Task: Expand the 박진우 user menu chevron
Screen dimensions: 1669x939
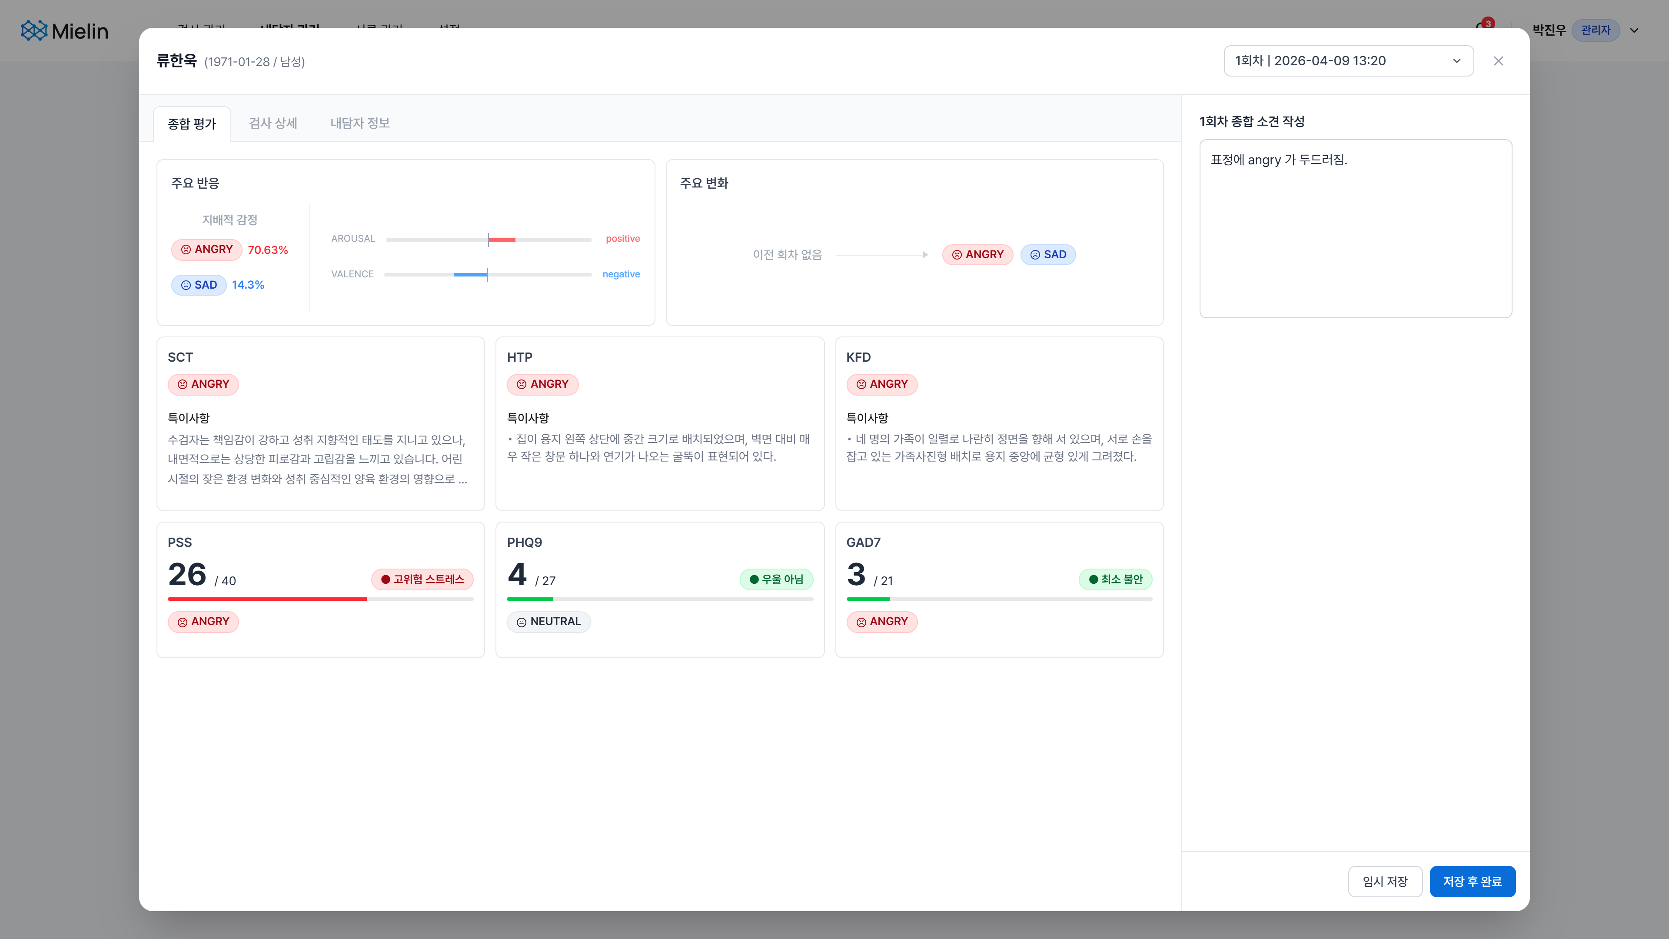Action: [x=1634, y=30]
